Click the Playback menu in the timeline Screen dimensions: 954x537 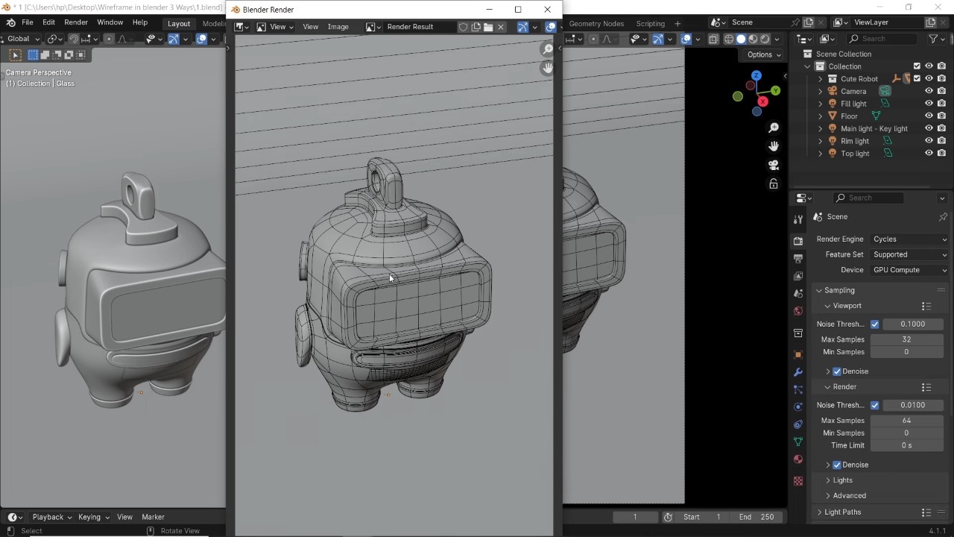click(x=47, y=516)
